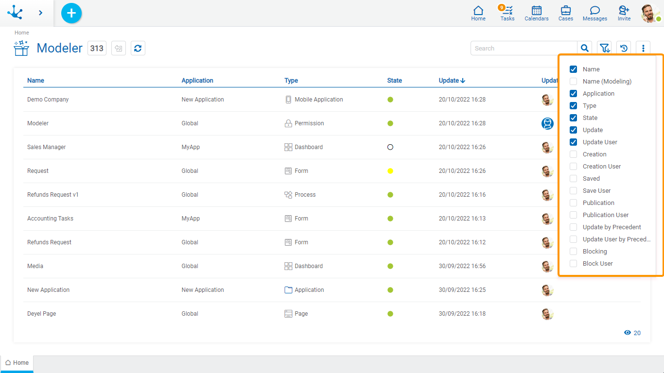Click the Search input field

tap(524, 48)
